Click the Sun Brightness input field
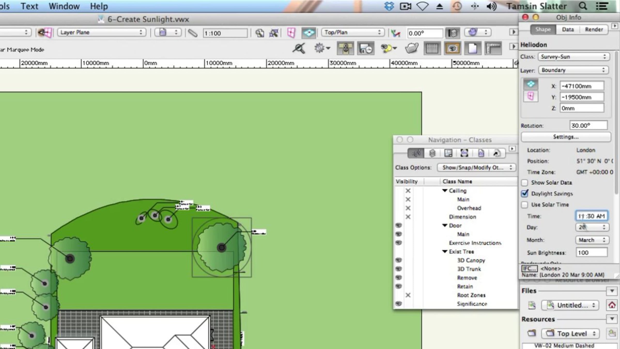Image resolution: width=620 pixels, height=349 pixels. tap(591, 253)
